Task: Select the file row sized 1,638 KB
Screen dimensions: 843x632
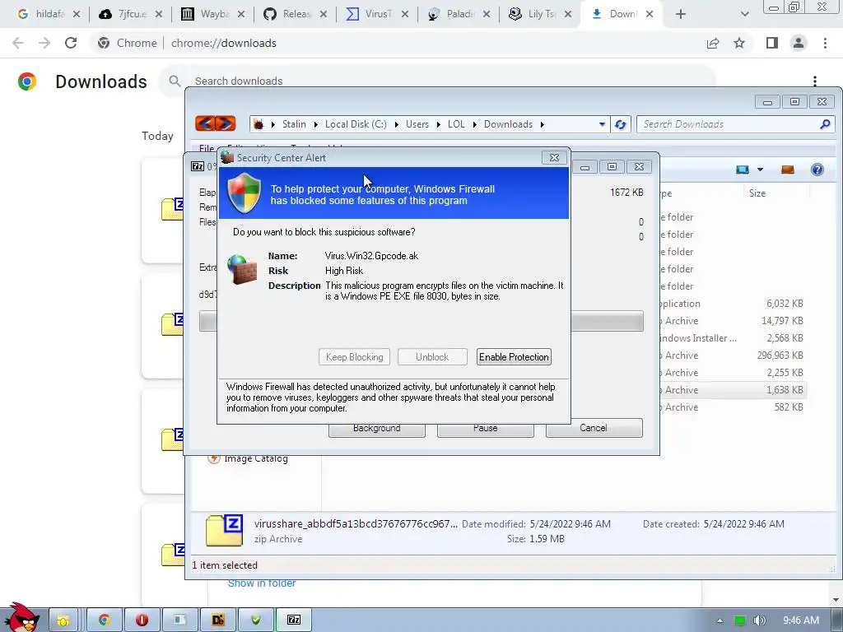Action: tap(733, 390)
